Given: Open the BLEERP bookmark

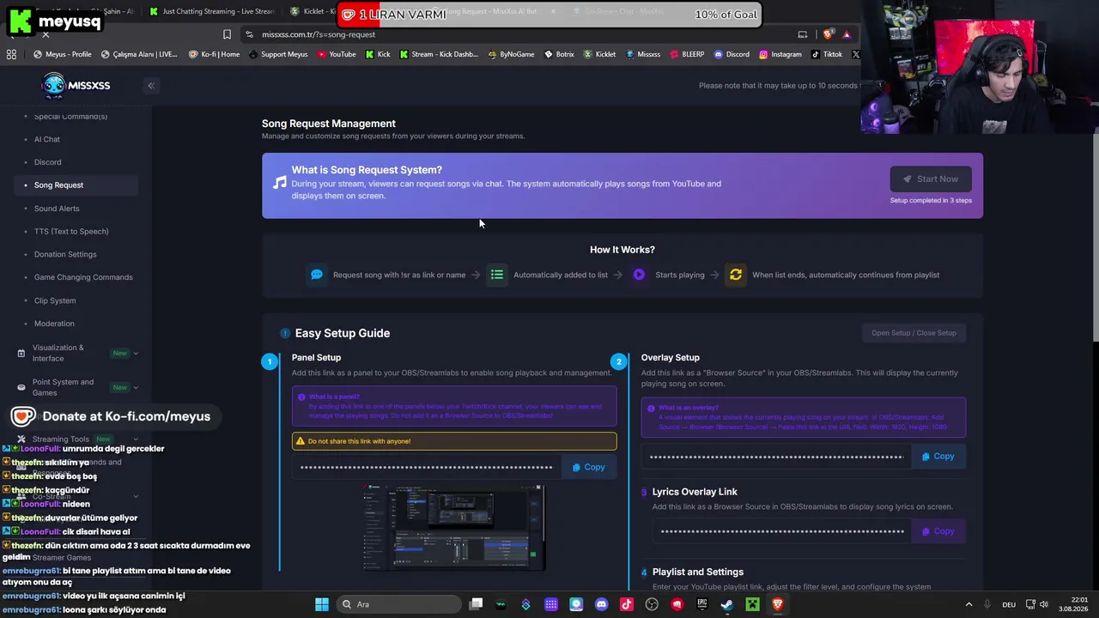Looking at the screenshot, I should tap(687, 54).
